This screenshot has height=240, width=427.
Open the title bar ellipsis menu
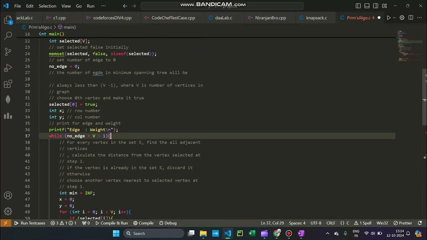pos(103,6)
